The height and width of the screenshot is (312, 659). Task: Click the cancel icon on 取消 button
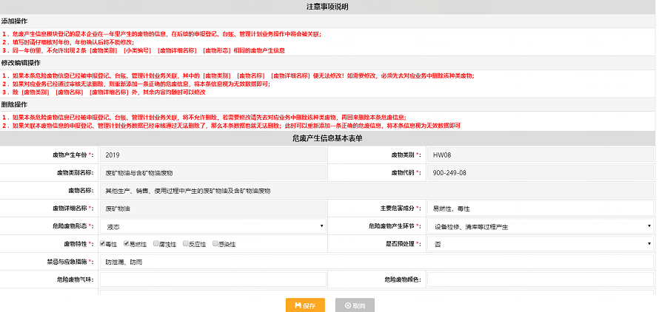click(x=347, y=305)
